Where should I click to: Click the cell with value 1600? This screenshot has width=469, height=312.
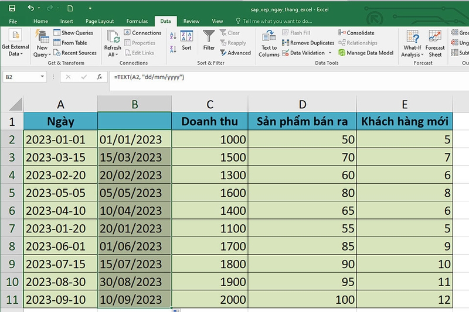[x=210, y=193]
